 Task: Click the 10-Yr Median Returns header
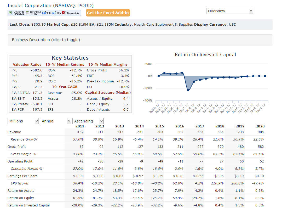click(65, 64)
